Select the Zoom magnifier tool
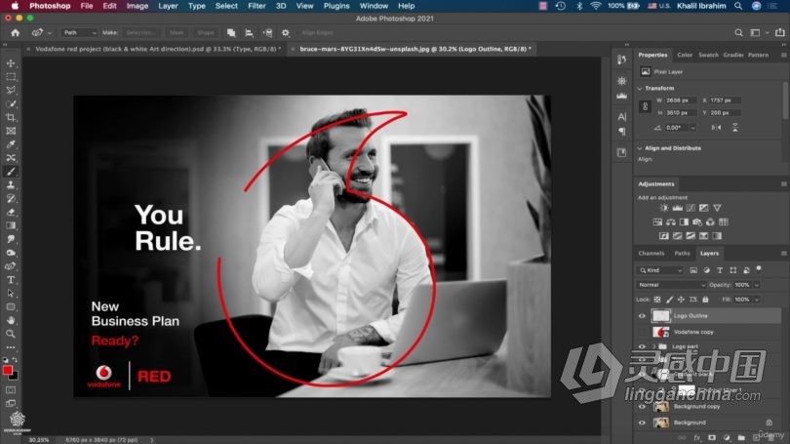Screen dimensions: 790x444 coord(11,334)
